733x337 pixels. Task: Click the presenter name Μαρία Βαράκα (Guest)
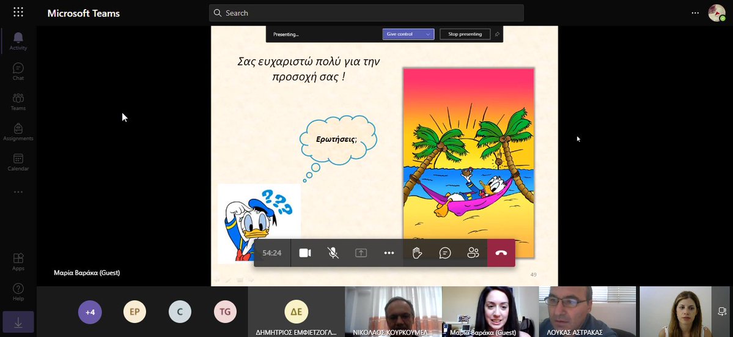point(87,273)
